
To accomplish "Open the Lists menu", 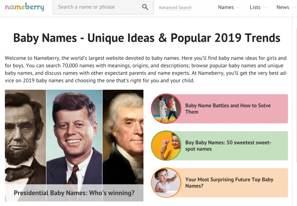I will [255, 8].
